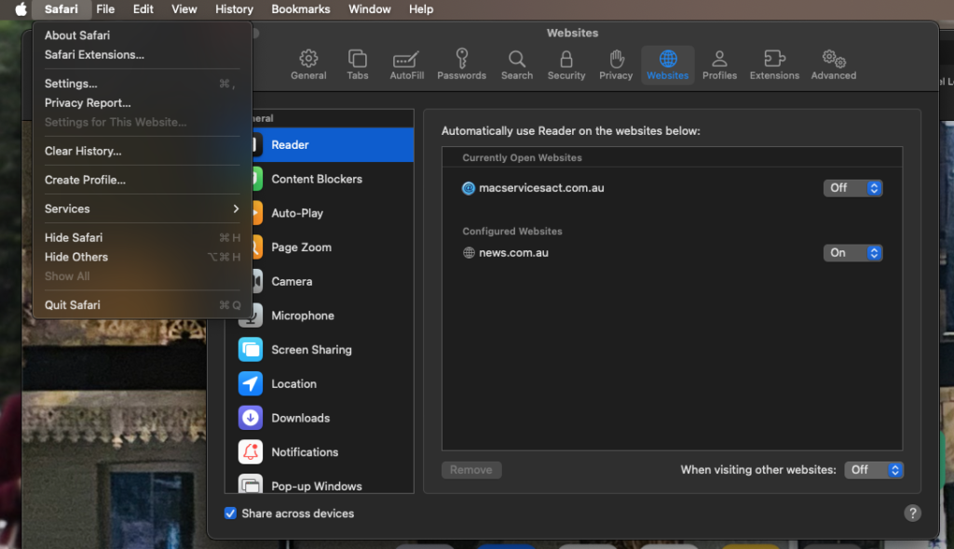
Task: Select the Privacy hand icon
Action: tap(616, 64)
